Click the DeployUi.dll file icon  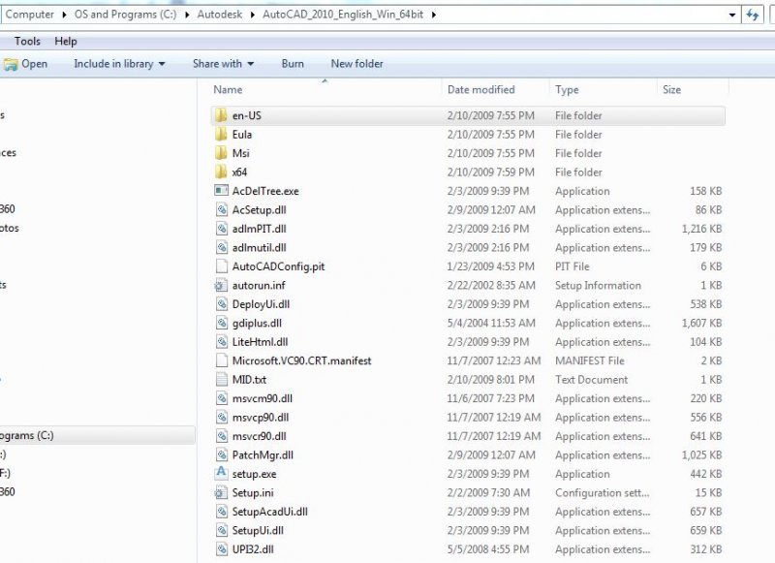(222, 304)
